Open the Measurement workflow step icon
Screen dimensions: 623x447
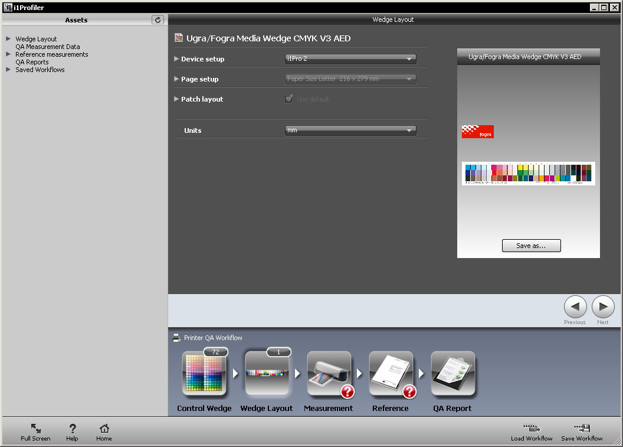click(x=329, y=374)
